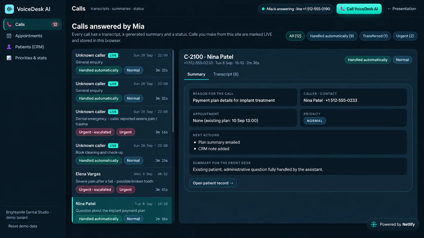Click the green status dot beside Mia is answering
This screenshot has width=424, height=238.
263,9
